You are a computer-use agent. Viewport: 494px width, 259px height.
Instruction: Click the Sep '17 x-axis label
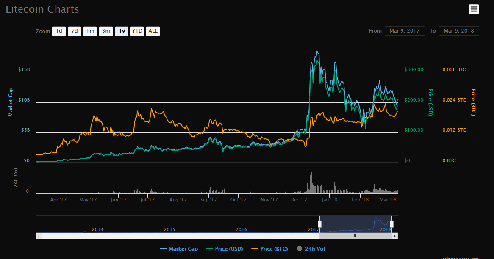[208, 200]
